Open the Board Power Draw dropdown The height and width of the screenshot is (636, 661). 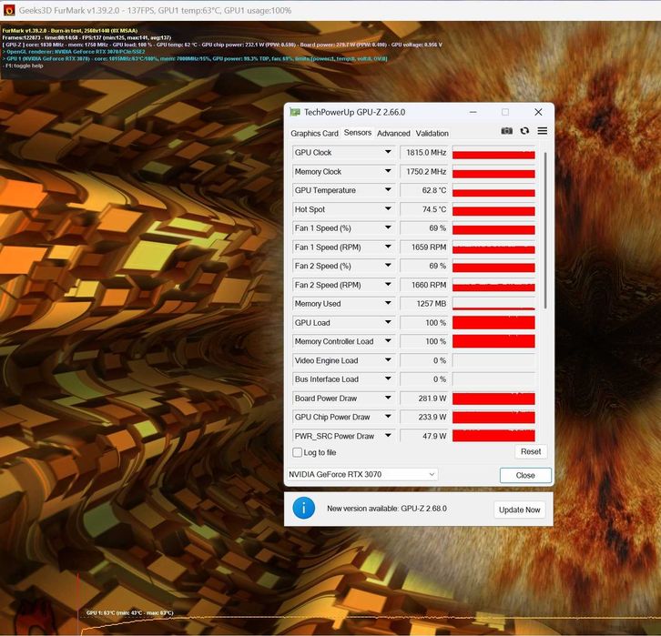(x=388, y=398)
